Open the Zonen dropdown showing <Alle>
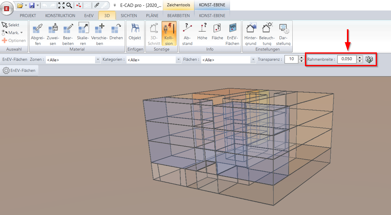The width and height of the screenshot is (391, 215). click(97, 59)
